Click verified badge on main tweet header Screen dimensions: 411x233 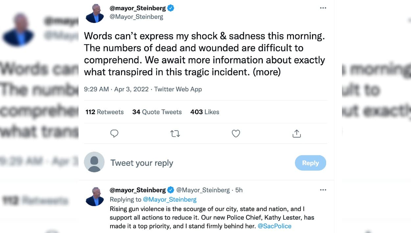point(171,8)
